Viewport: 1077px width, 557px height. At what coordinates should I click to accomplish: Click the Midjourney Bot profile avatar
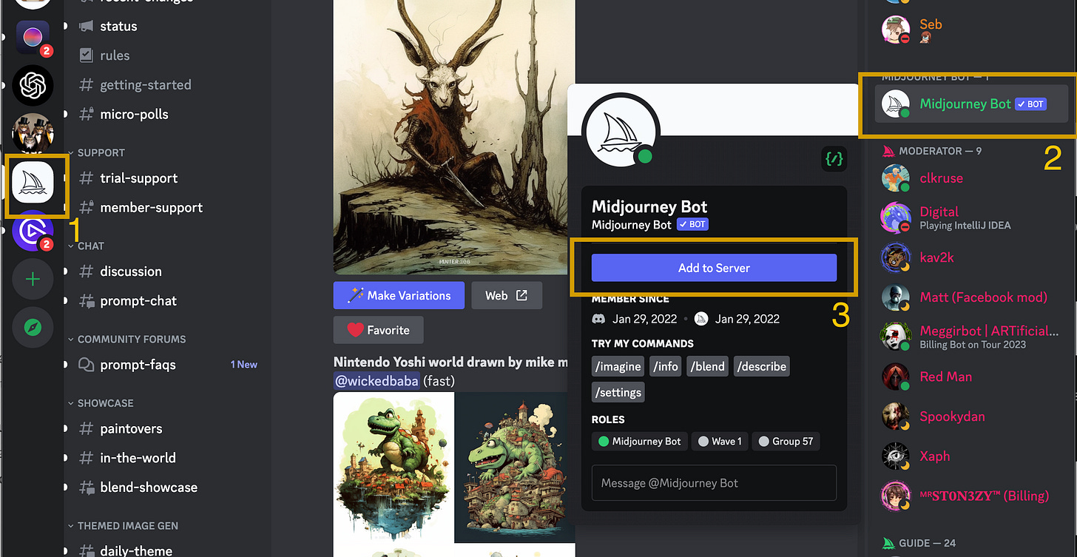tap(621, 132)
